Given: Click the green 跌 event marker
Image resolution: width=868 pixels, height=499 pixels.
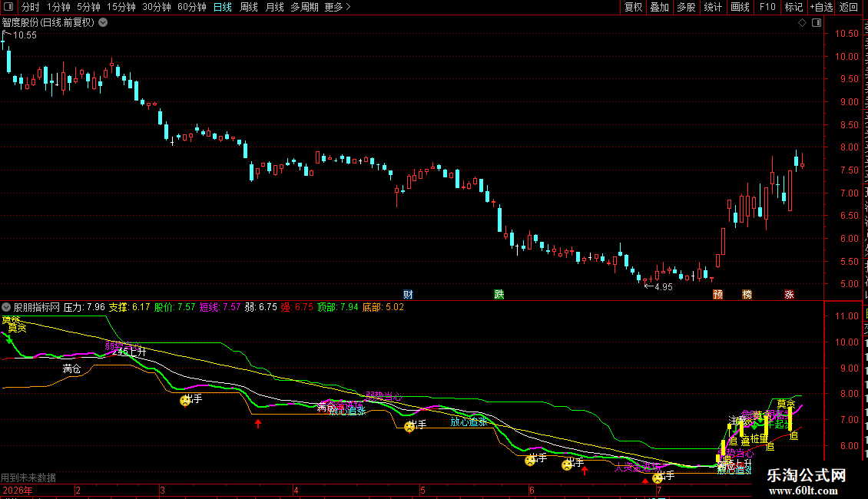Looking at the screenshot, I should point(499,294).
